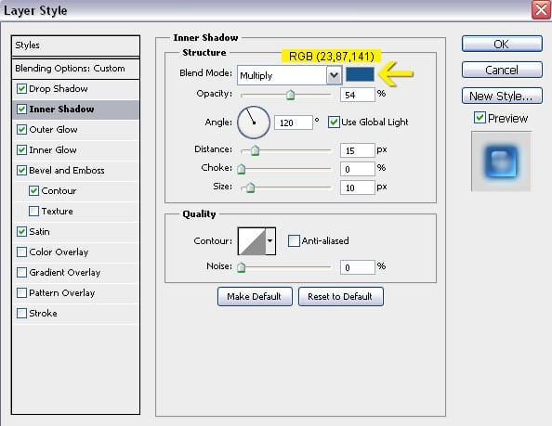Select the Stroke style entry

coord(43,313)
